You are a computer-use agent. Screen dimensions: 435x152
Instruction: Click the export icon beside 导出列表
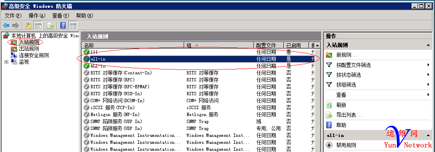329,115
